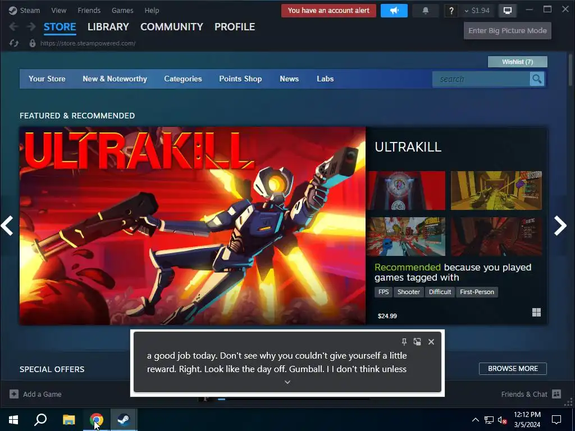Click the store page vertical scrollbar
Viewport: 575px width, 431px height.
pos(571,70)
